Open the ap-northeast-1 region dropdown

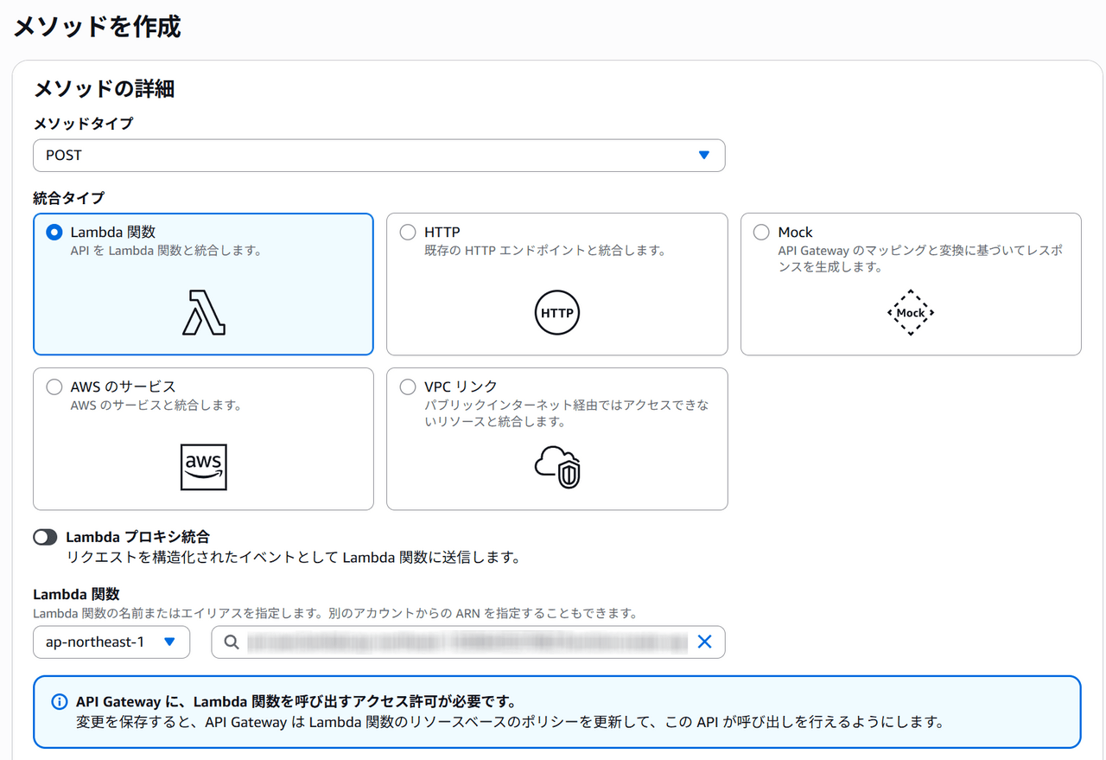coord(111,642)
